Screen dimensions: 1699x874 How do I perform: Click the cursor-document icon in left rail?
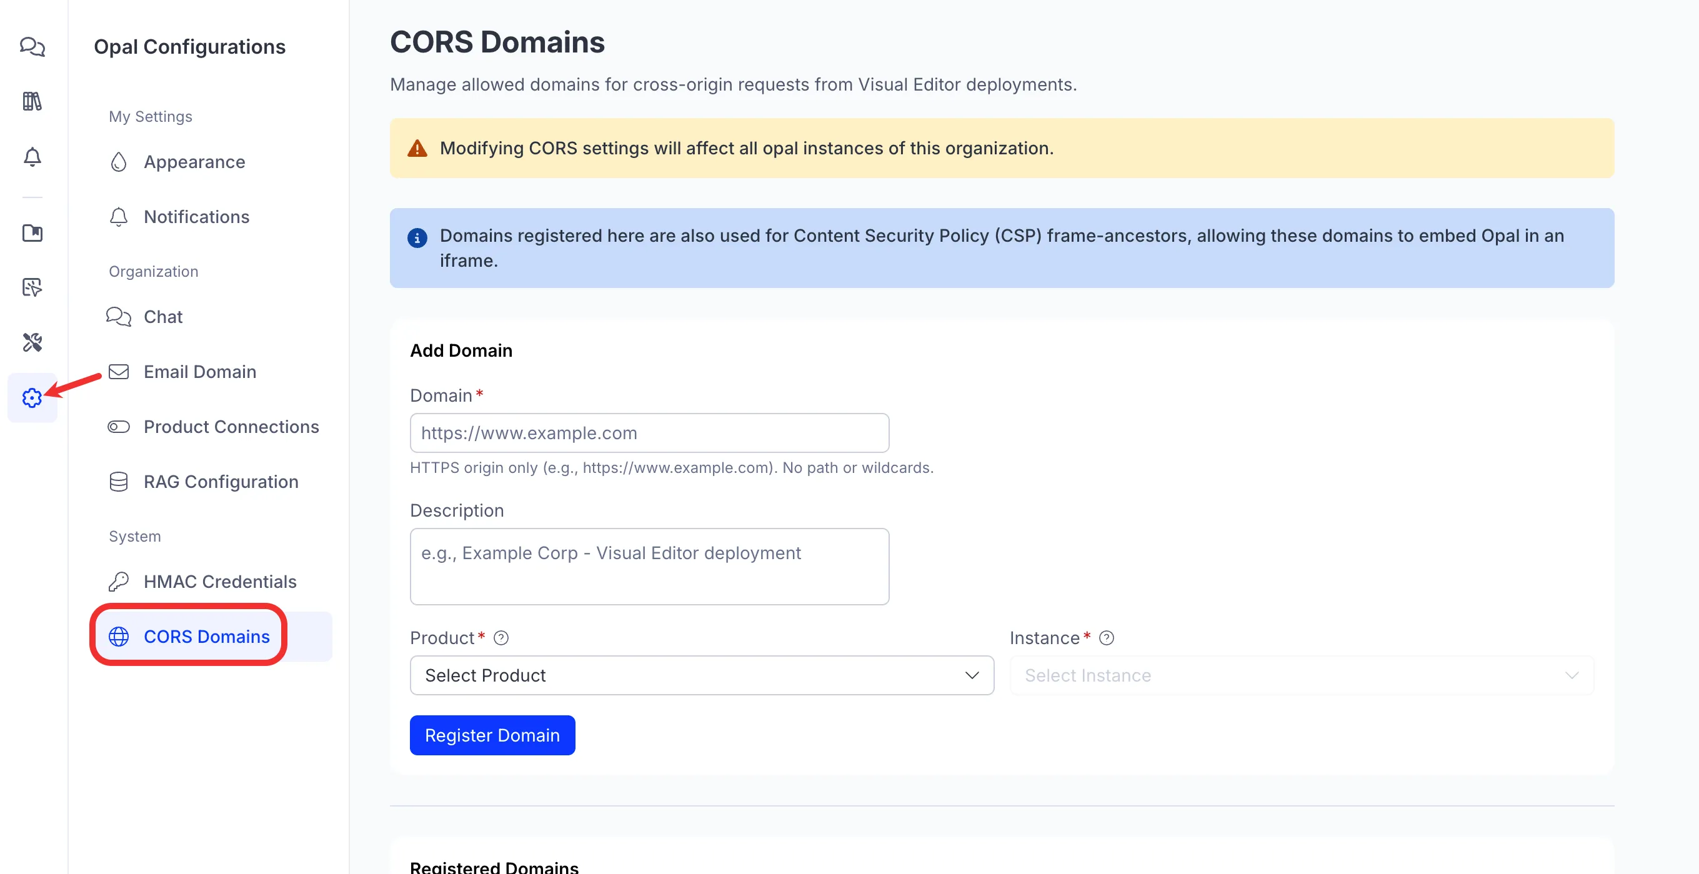[x=32, y=287]
